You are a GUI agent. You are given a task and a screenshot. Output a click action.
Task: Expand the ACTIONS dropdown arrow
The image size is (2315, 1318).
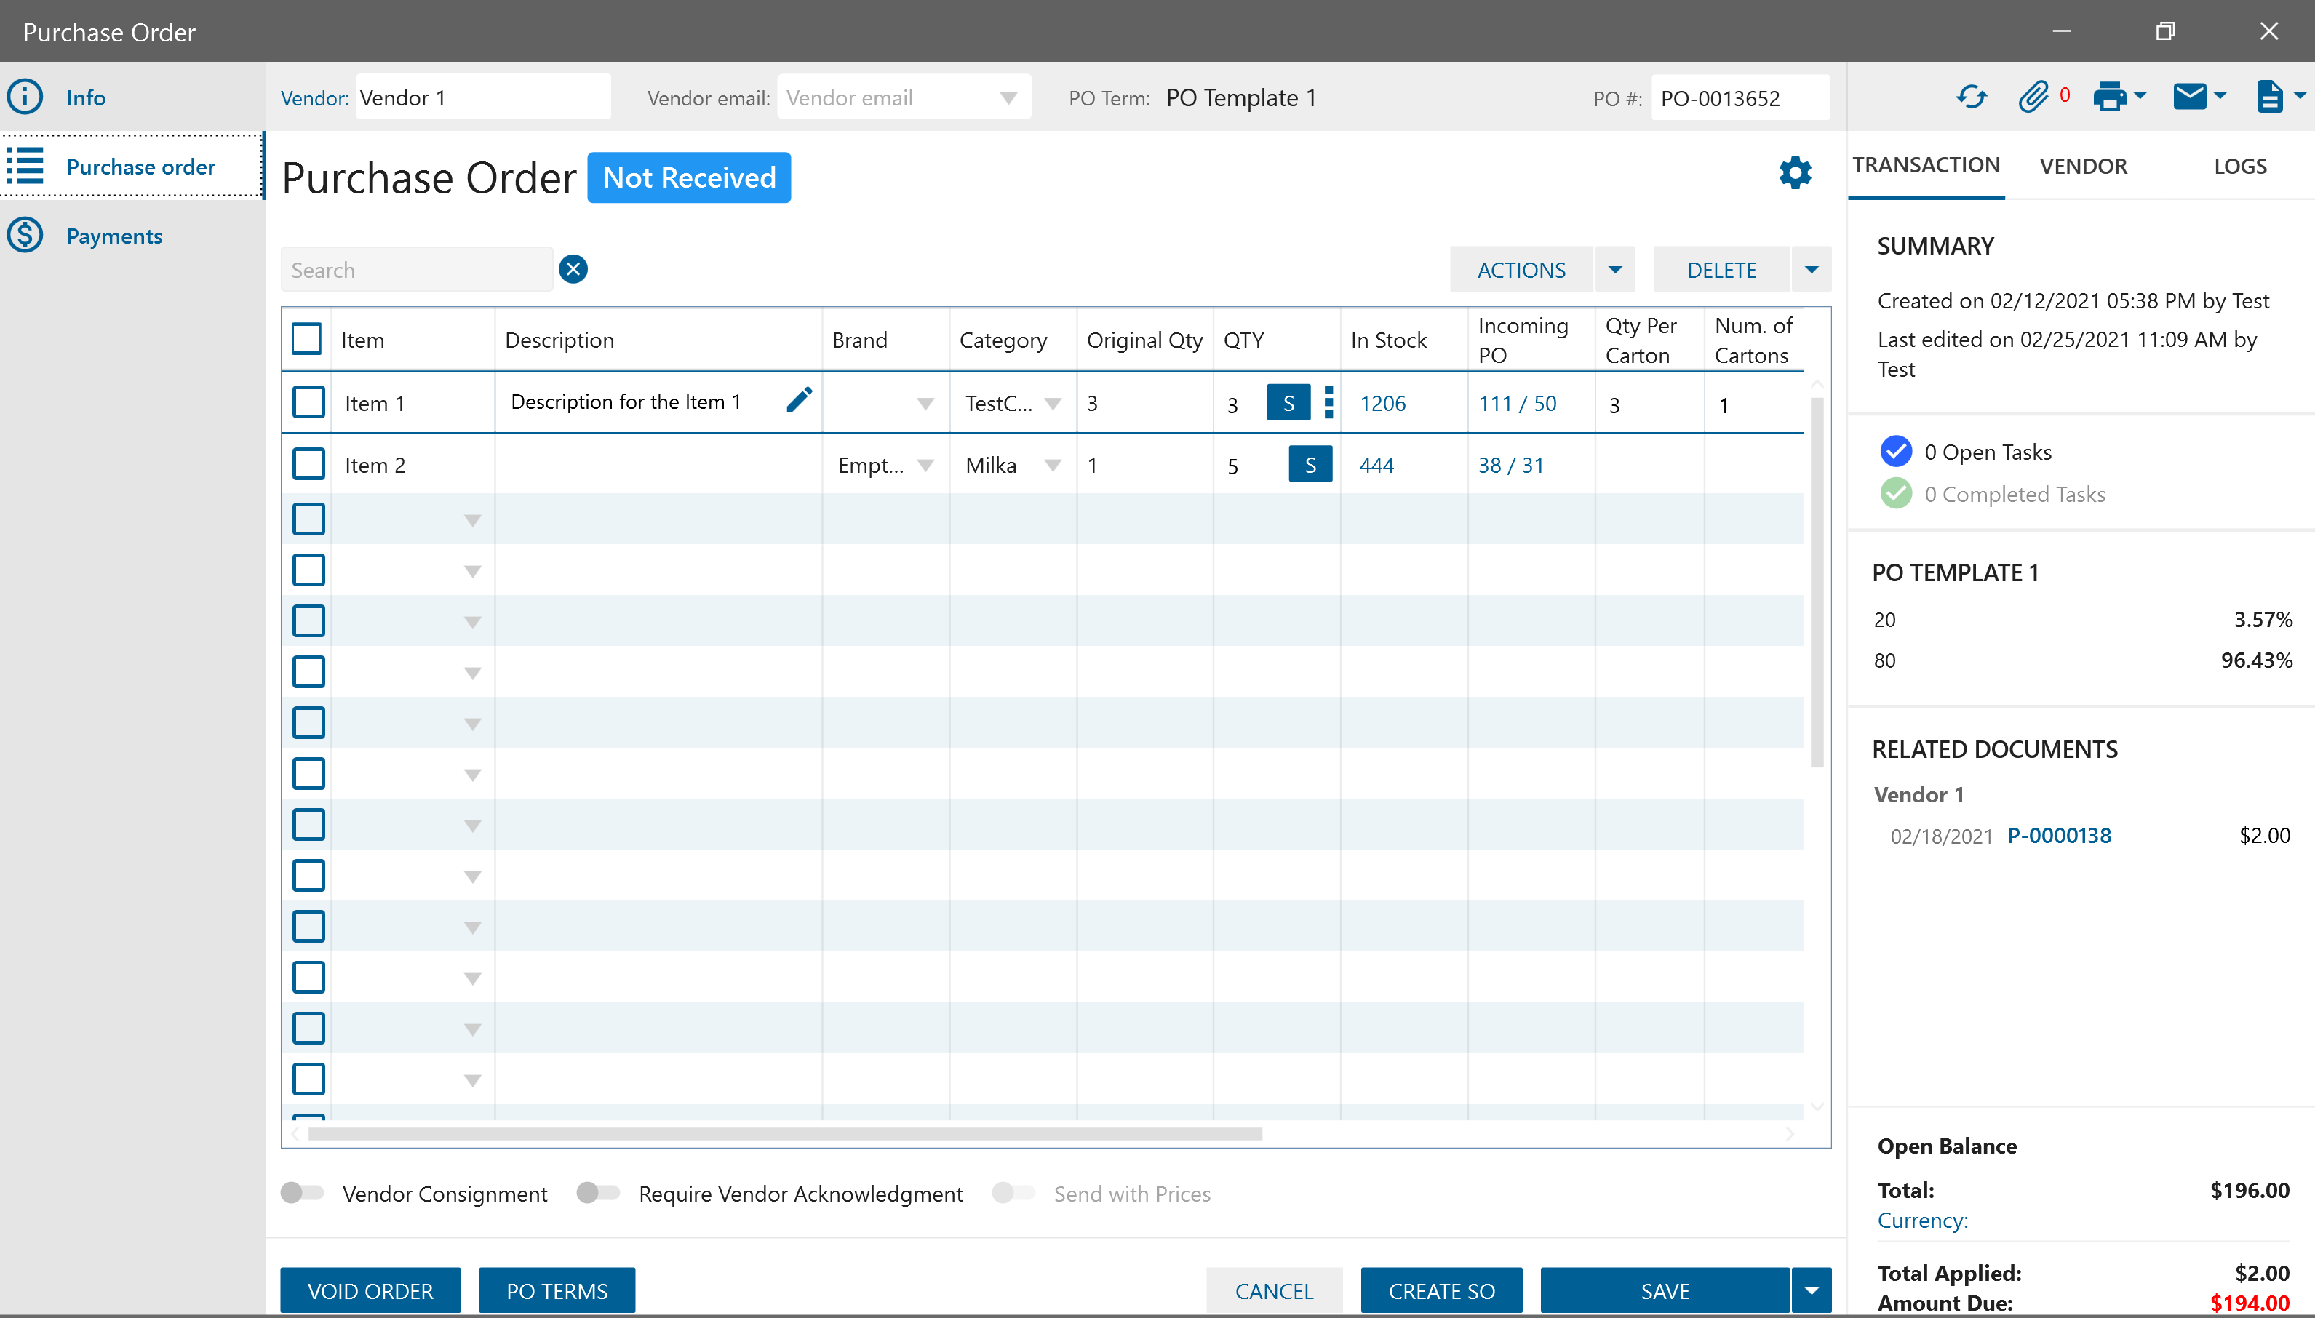pyautogui.click(x=1615, y=270)
